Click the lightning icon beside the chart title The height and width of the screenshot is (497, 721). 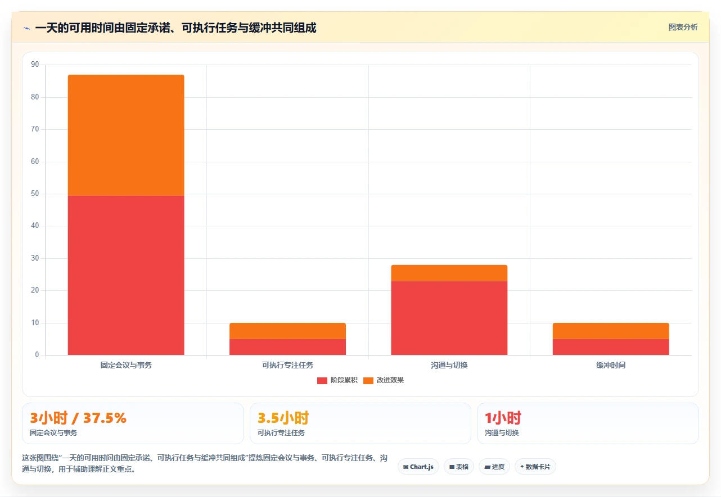pyautogui.click(x=26, y=28)
